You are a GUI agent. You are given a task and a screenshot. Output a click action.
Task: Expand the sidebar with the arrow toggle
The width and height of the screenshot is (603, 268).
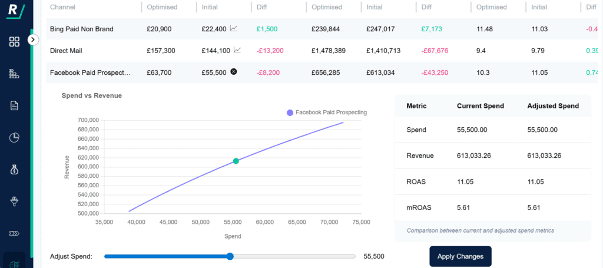tap(33, 39)
